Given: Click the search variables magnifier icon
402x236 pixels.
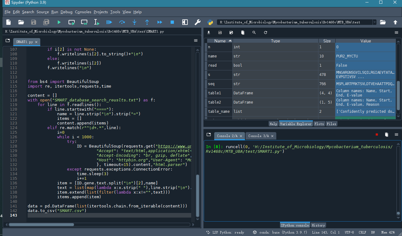Looking at the screenshot, I should tap(254, 33).
